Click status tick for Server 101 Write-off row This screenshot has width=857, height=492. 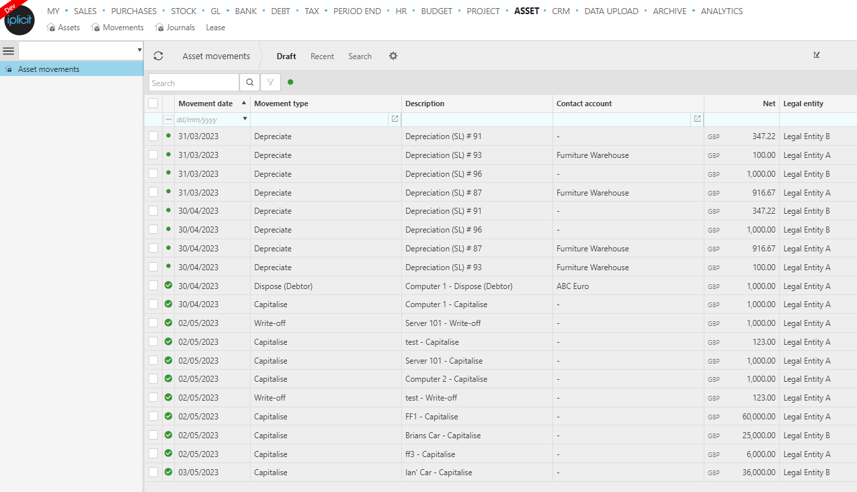(x=168, y=323)
